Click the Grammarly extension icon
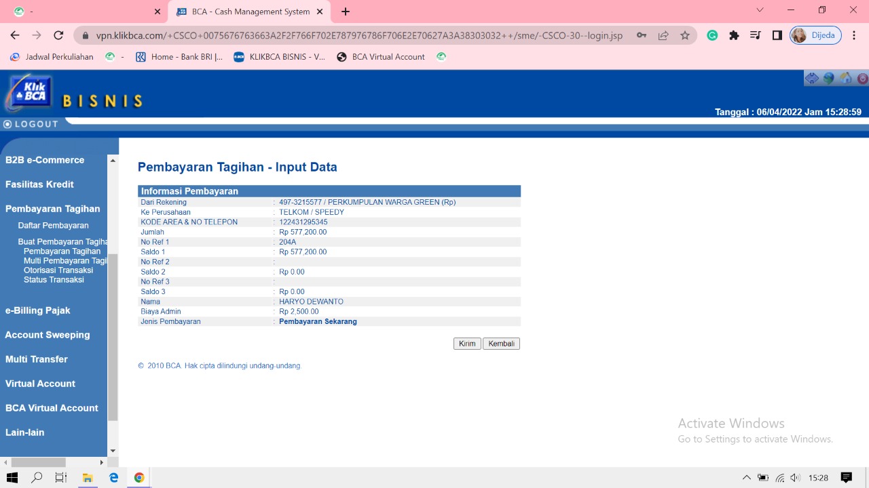 click(712, 35)
